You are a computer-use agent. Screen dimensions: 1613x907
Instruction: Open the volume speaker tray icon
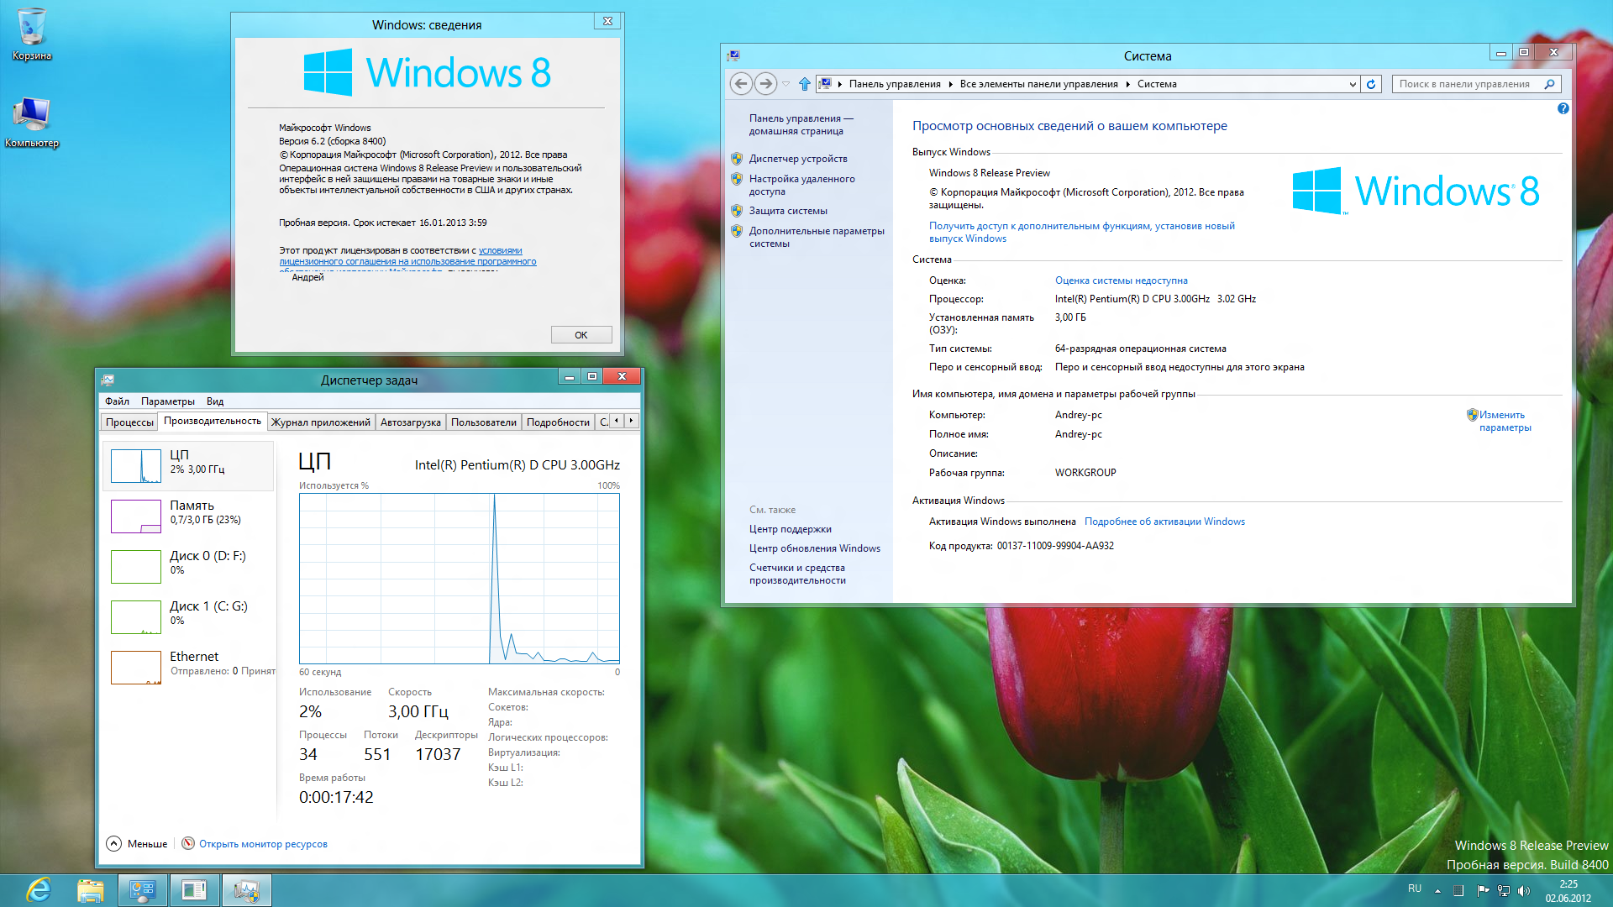[x=1524, y=890]
